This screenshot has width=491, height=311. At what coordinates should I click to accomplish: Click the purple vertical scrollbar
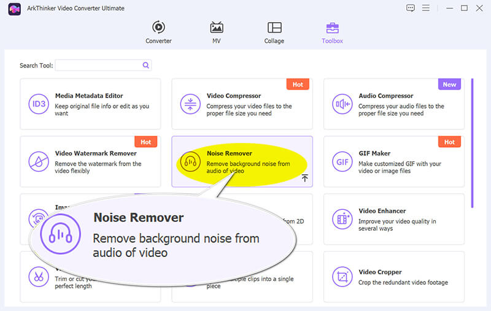click(x=471, y=142)
